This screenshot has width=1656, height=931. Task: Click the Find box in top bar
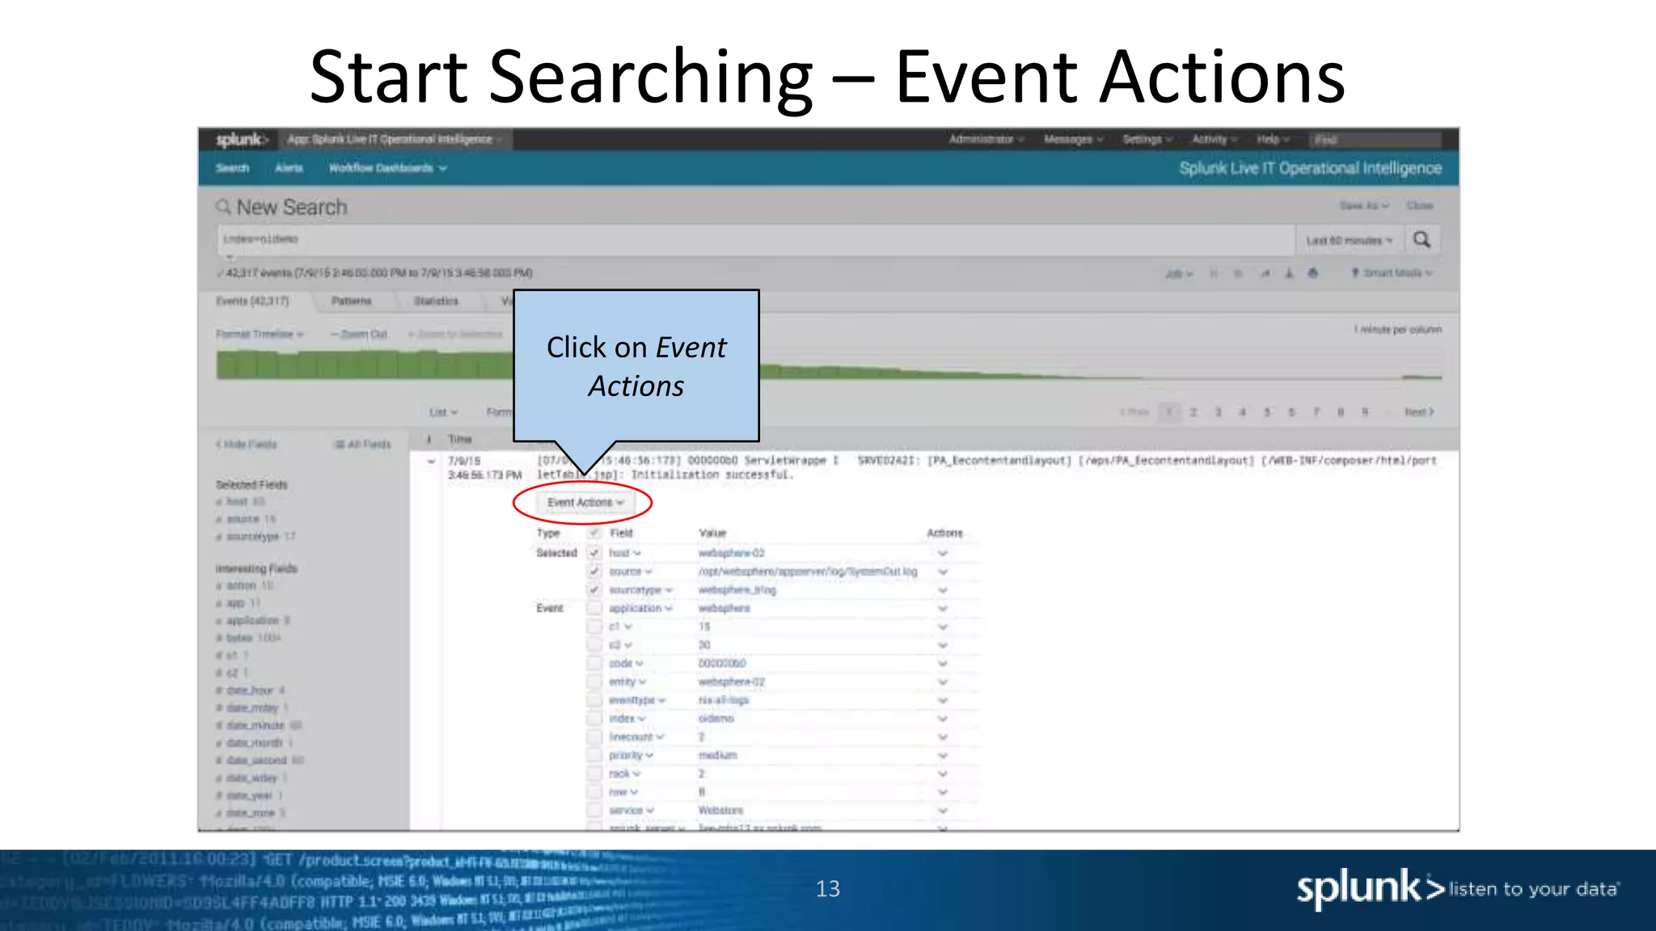pos(1375,140)
